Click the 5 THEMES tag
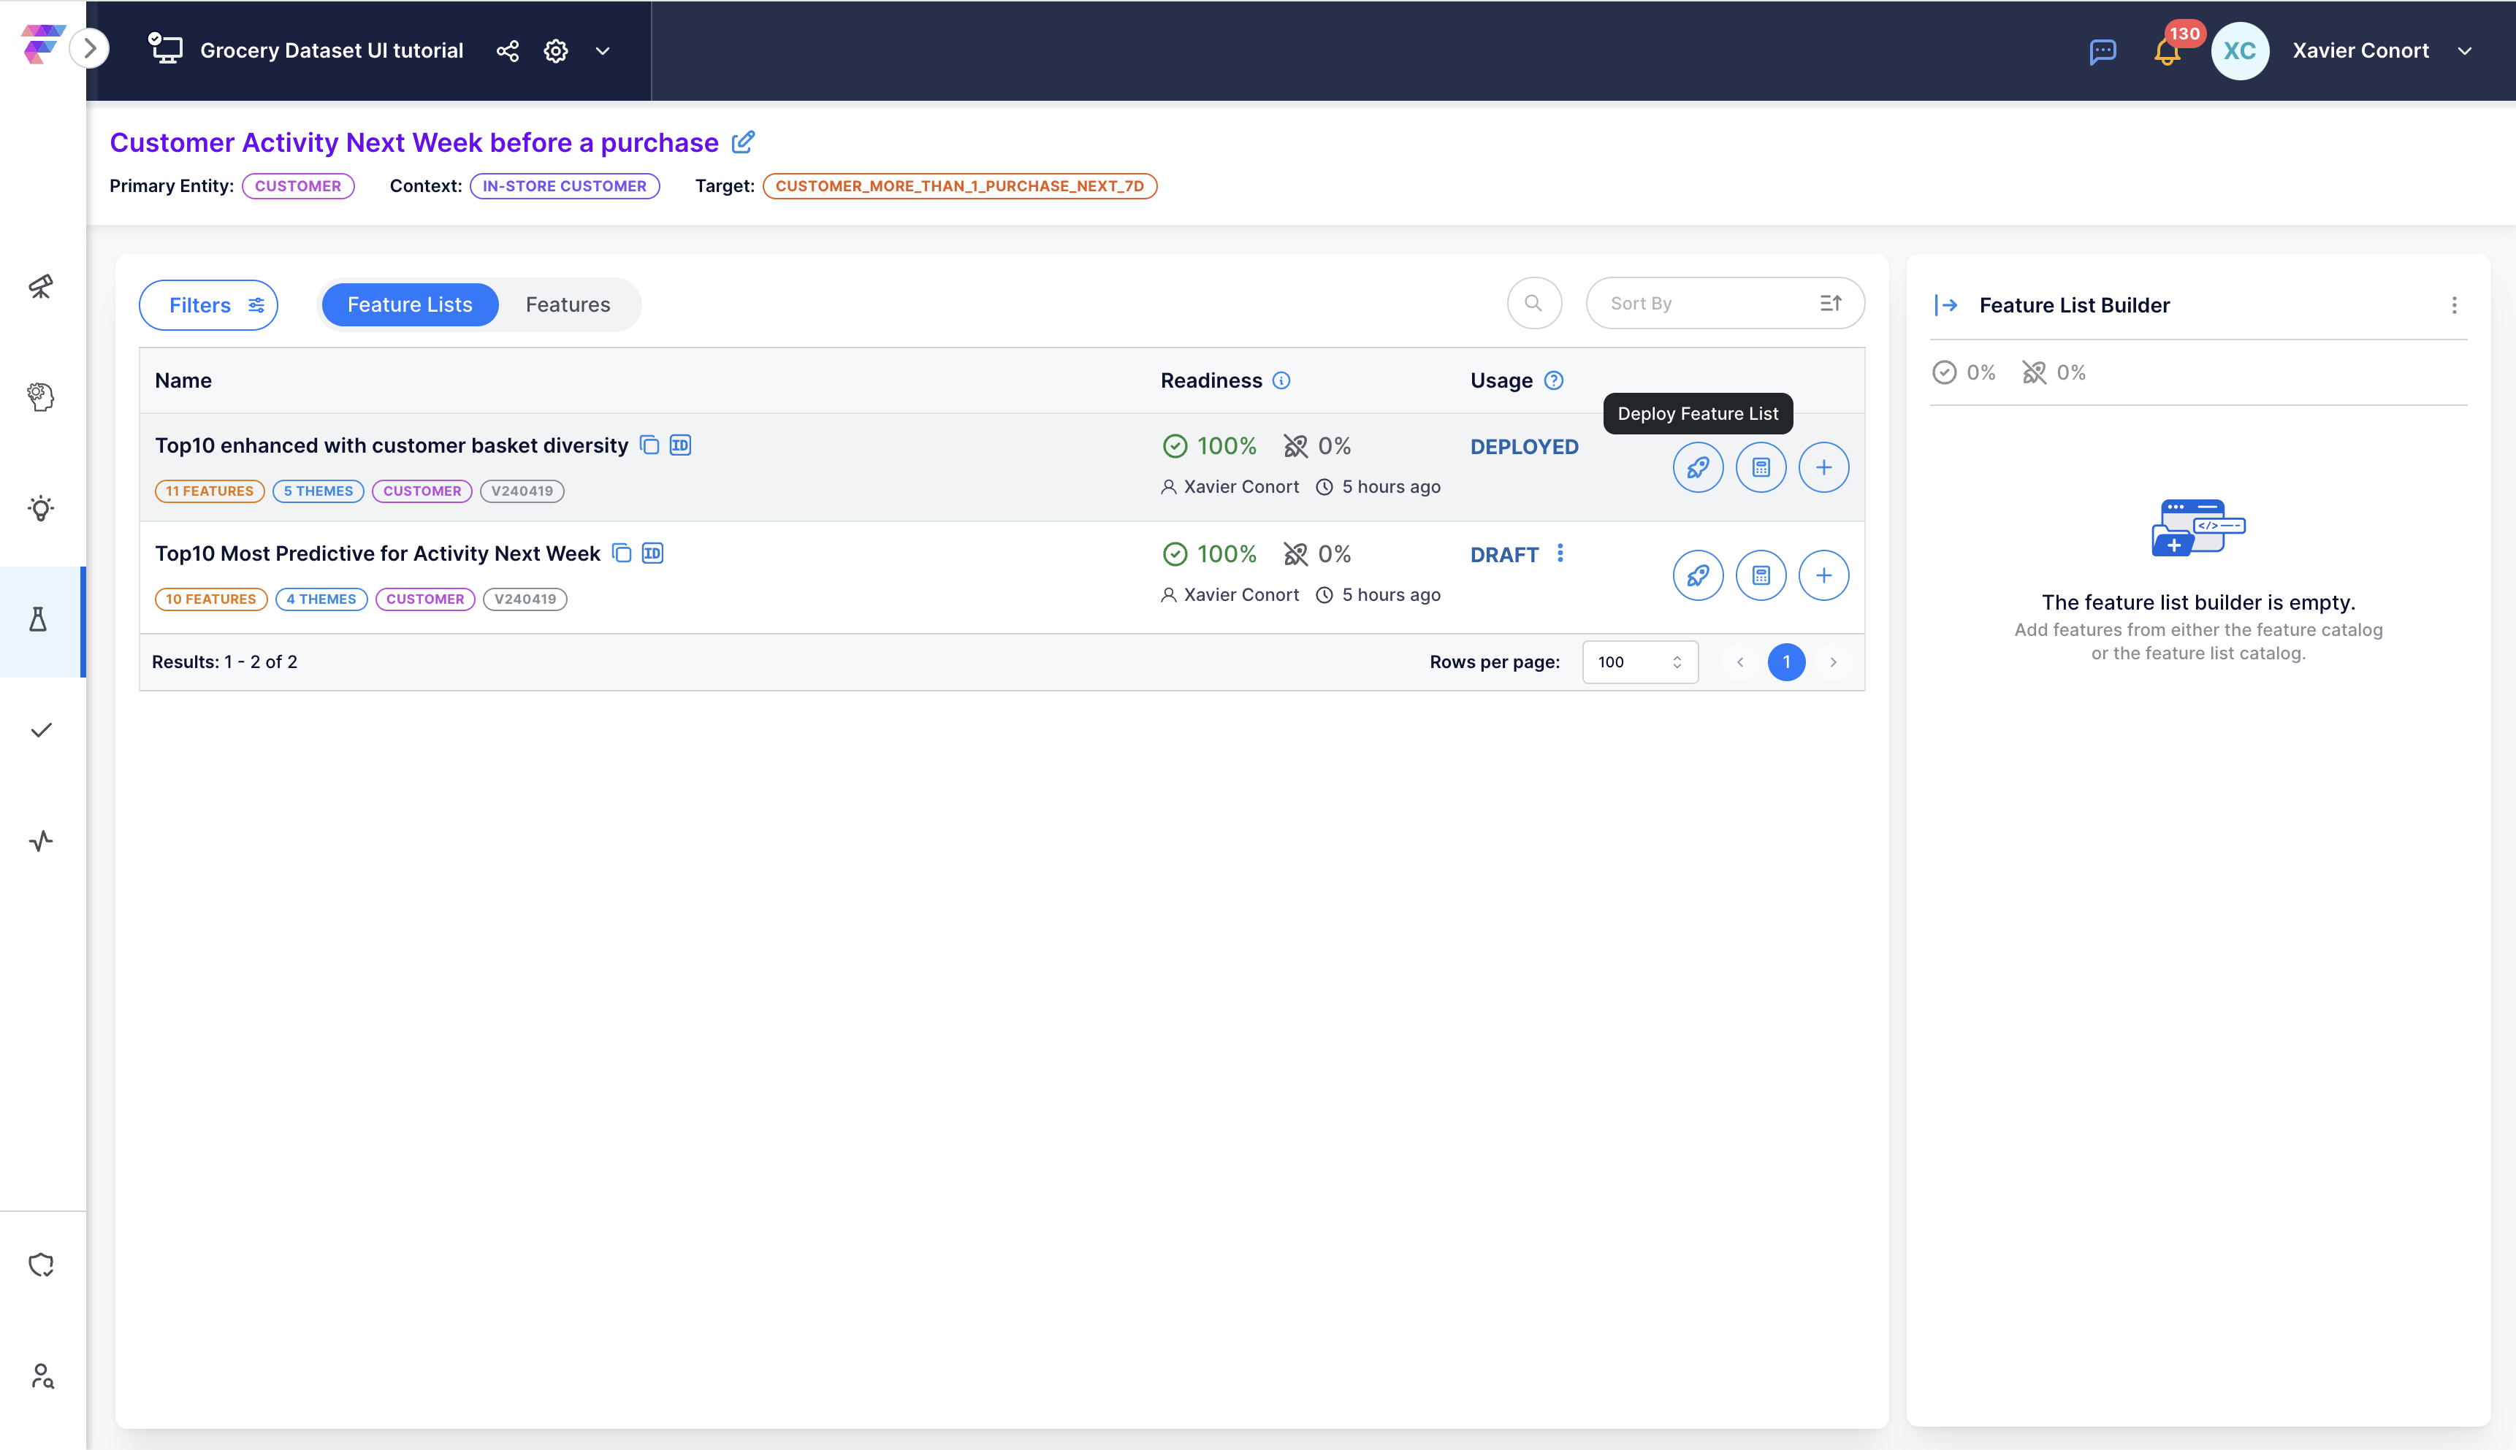The image size is (2516, 1450). (318, 491)
